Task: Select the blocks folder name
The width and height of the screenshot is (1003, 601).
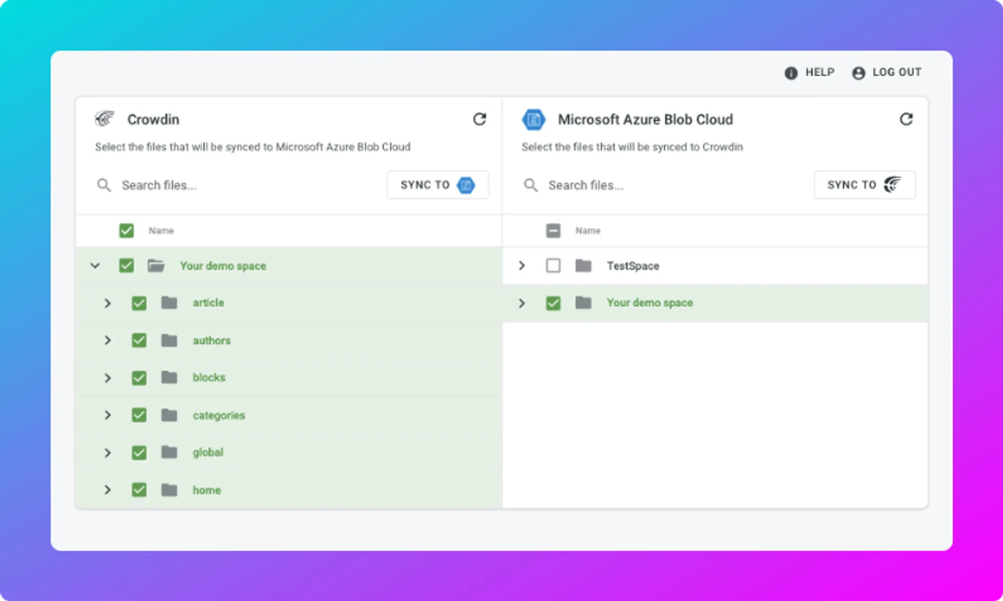Action: coord(209,377)
